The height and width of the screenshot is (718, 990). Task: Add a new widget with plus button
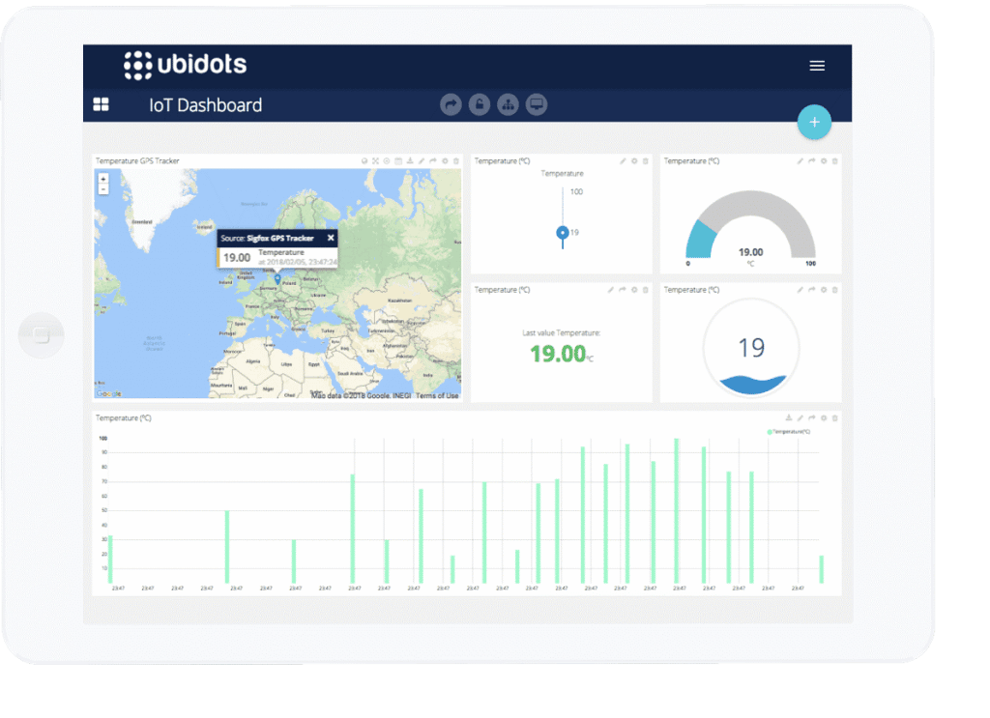click(814, 122)
